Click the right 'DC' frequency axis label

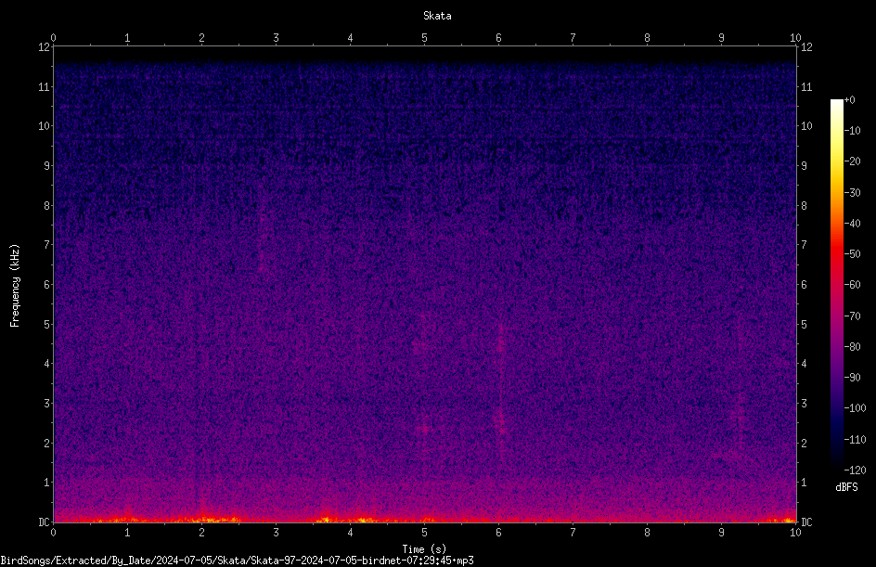pyautogui.click(x=806, y=522)
